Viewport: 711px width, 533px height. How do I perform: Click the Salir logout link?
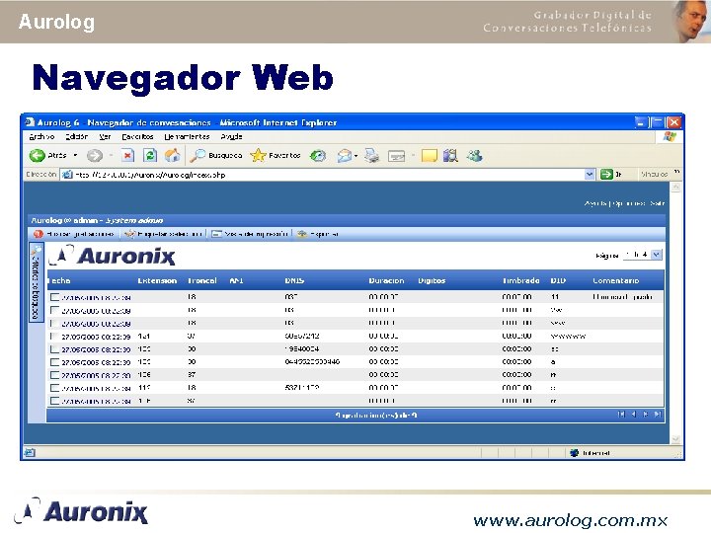[x=657, y=203]
